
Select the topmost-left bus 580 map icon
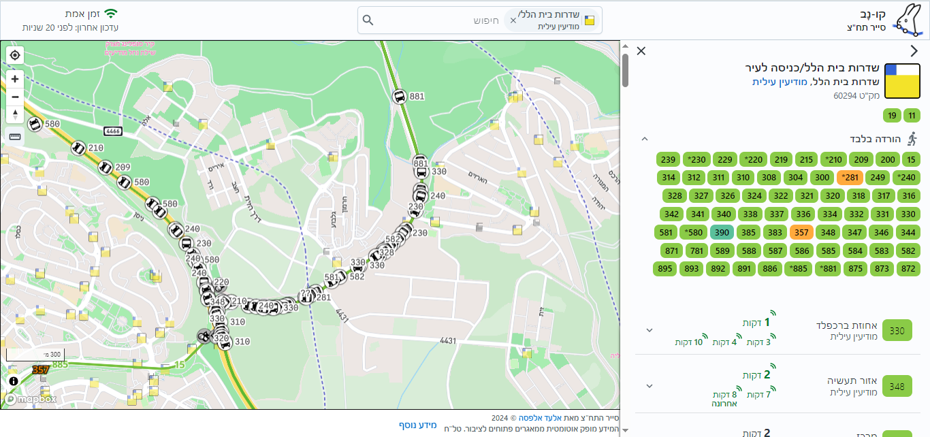point(35,124)
